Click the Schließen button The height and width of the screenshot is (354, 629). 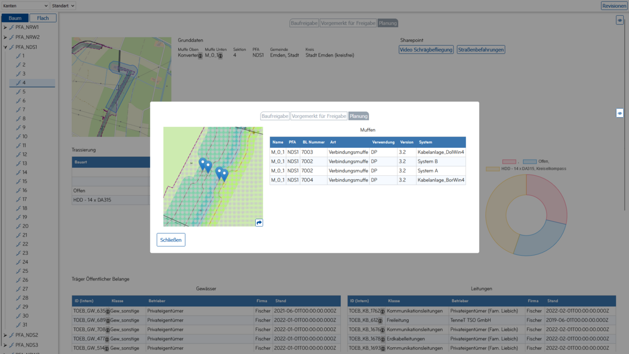coord(171,240)
